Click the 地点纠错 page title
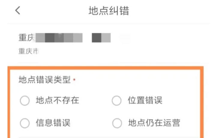This screenshot has width=211, height=138. [109, 11]
